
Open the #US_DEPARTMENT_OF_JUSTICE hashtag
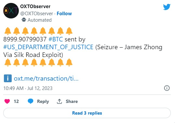pyautogui.click(x=48, y=47)
